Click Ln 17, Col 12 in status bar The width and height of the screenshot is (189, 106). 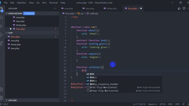click(139, 104)
